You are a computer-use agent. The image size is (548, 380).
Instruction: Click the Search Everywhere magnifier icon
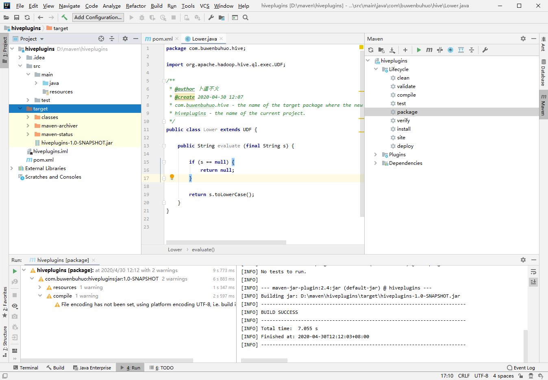246,17
